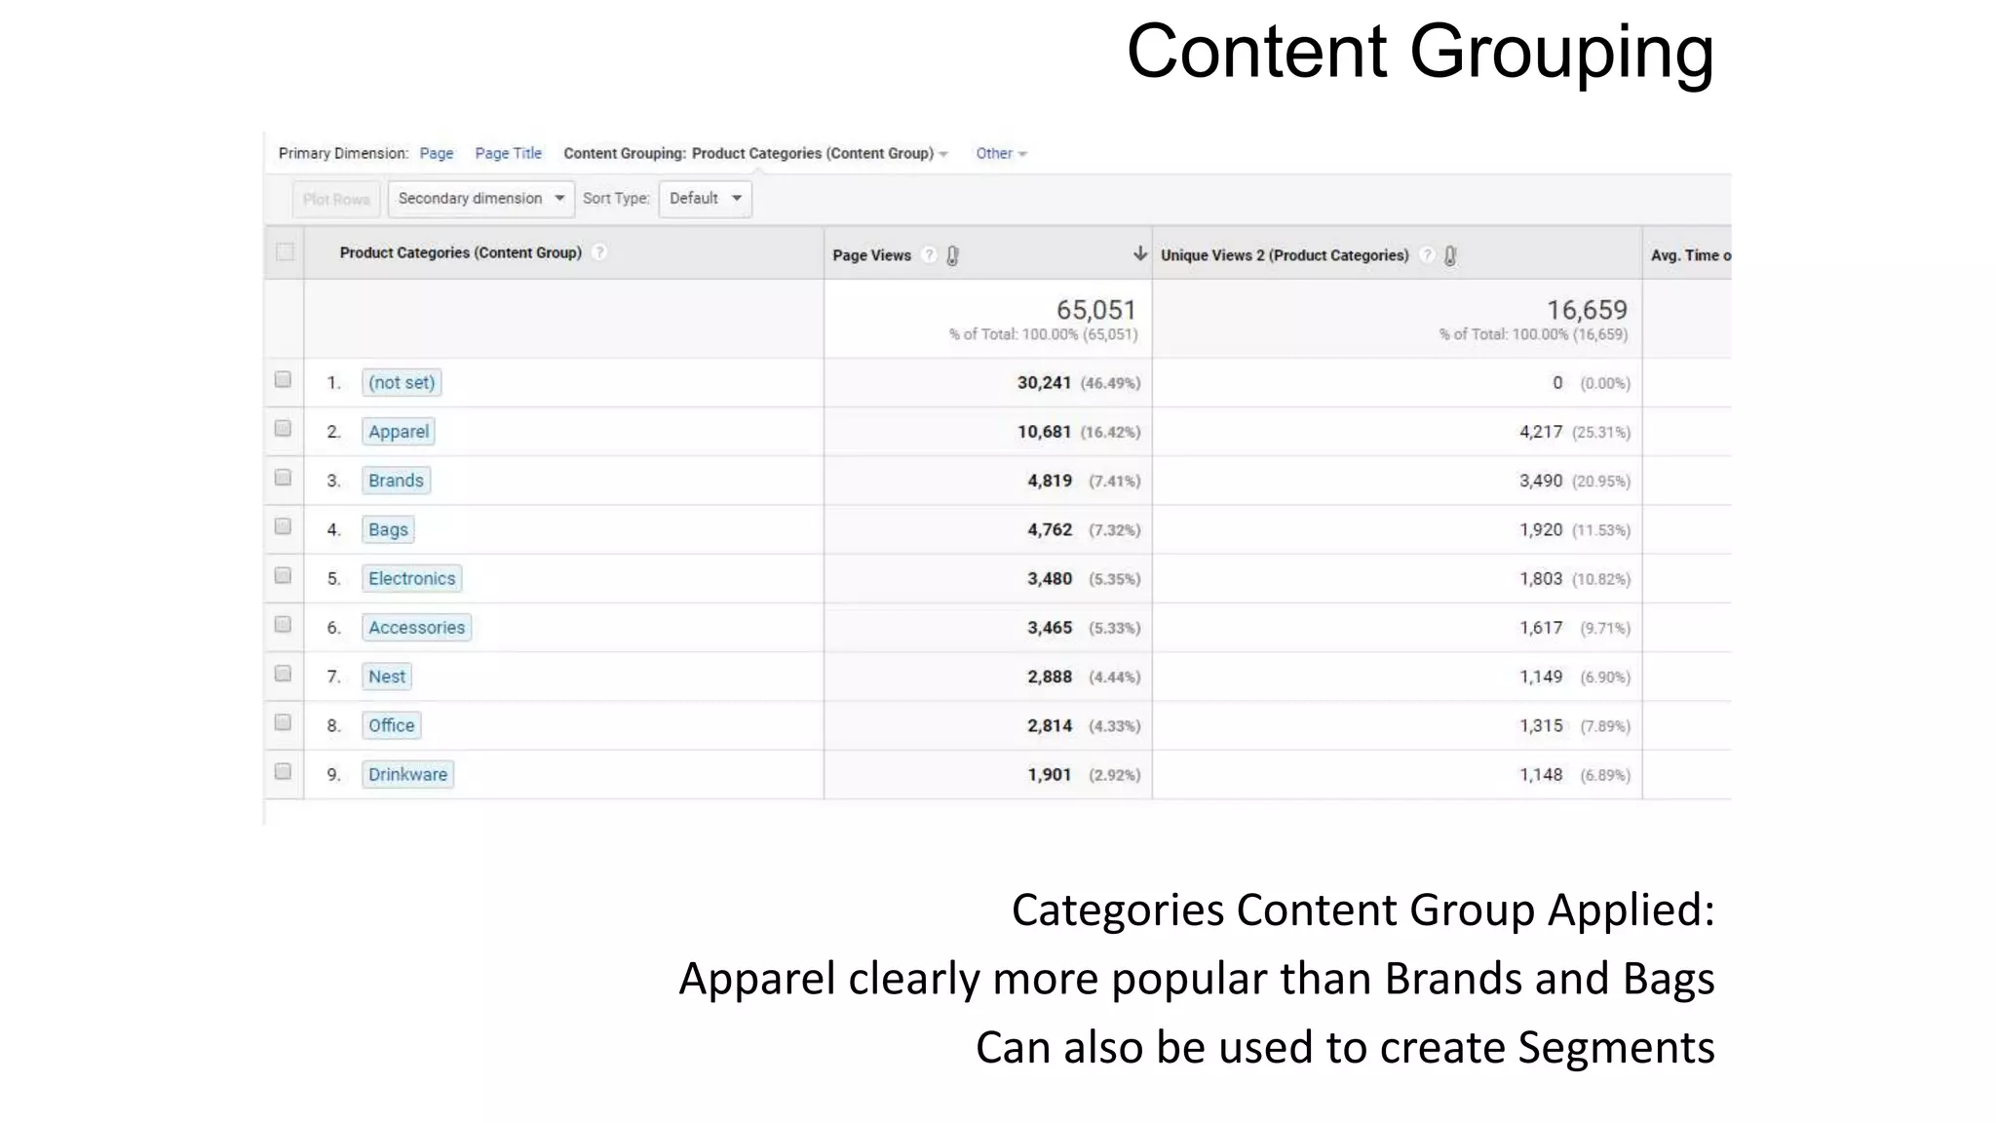This screenshot has height=1123, width=1996.
Task: Check the box for Nest row
Action: (x=283, y=674)
